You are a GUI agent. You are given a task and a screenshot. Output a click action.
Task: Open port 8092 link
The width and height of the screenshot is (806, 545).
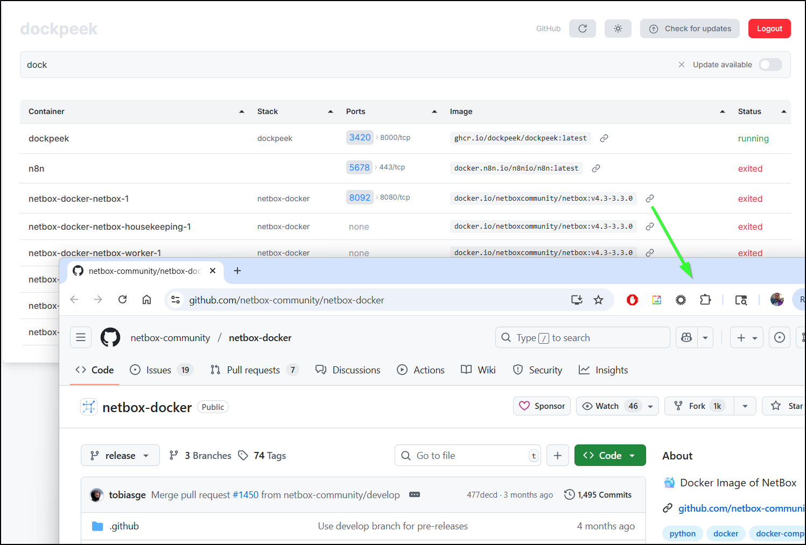tap(360, 197)
